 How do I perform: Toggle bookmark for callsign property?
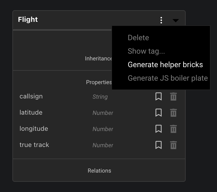click(159, 97)
